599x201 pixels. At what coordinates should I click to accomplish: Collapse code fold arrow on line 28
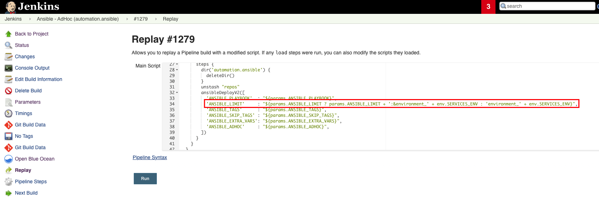tap(177, 70)
